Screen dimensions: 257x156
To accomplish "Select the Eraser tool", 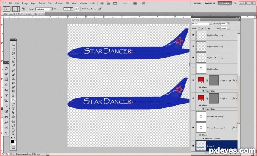I will coord(13,87).
